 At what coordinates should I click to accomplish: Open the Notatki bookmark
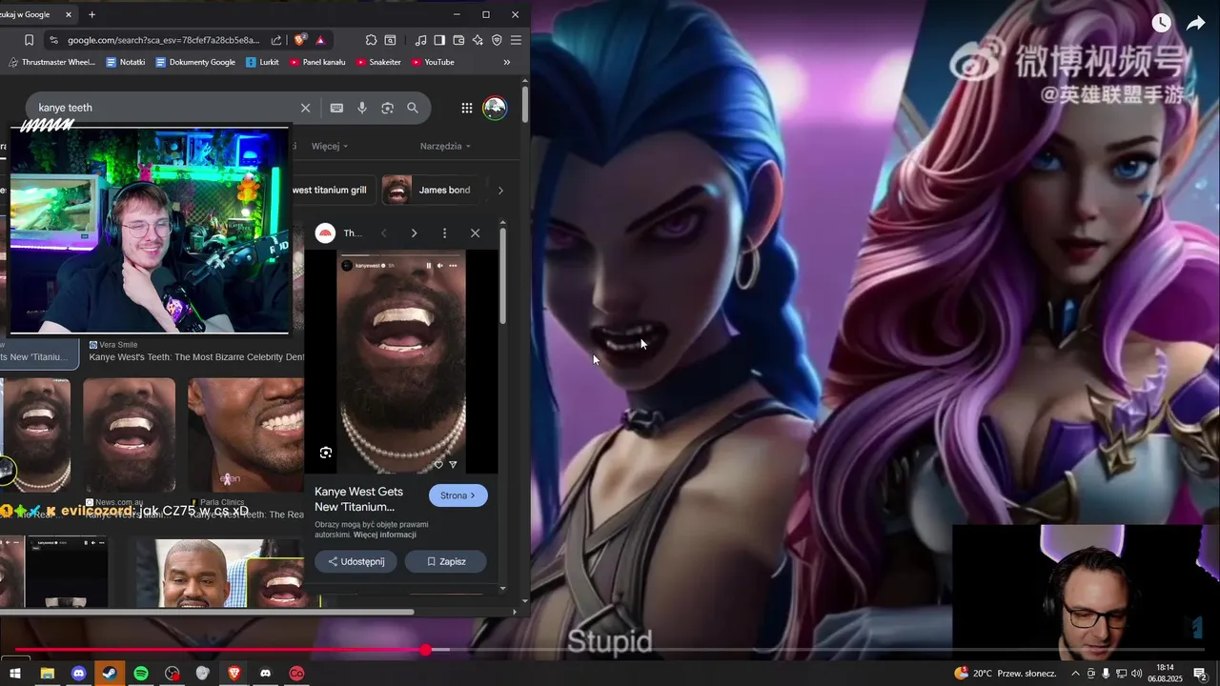(126, 62)
